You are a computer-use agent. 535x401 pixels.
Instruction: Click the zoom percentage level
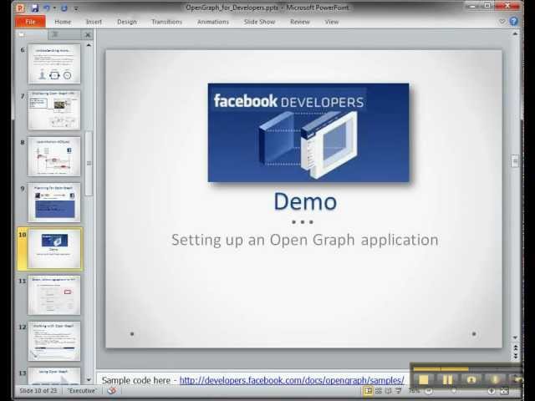414,391
